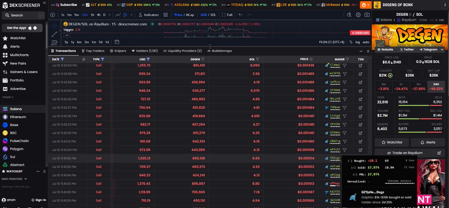Open the DATE column filter
The height and width of the screenshot is (208, 449).
coord(62,59)
